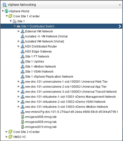Select Site 1 vMotion Network
Viewport: 123px width, 141px height.
[40, 66]
